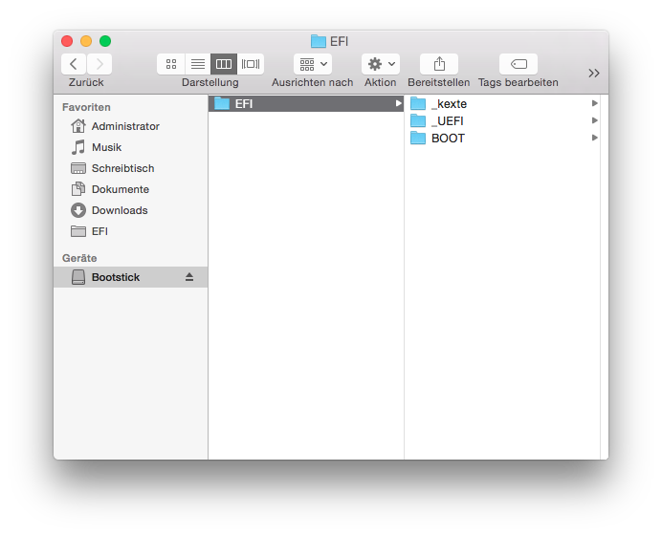This screenshot has width=662, height=536.
Task: Show more toolbar items via double chevron
Action: tap(594, 74)
